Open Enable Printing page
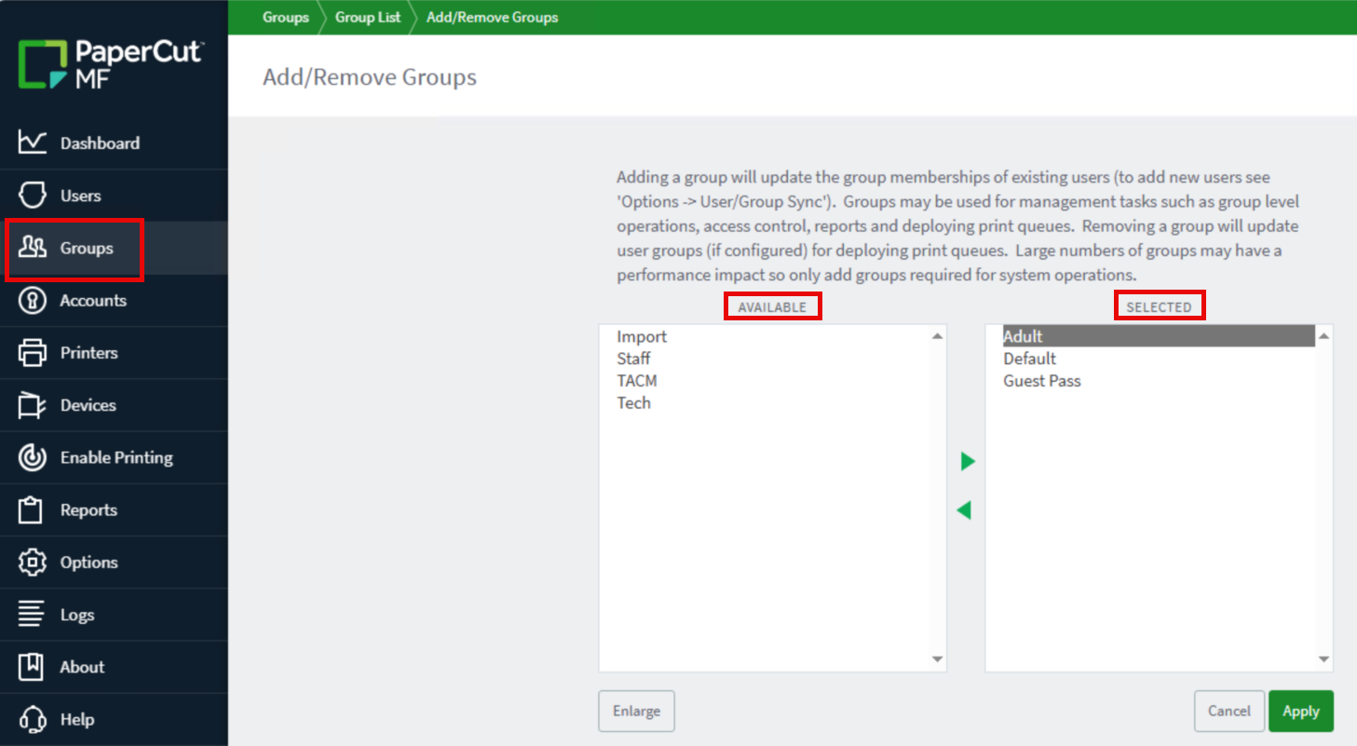Viewport: 1357px width, 746px height. 116,457
